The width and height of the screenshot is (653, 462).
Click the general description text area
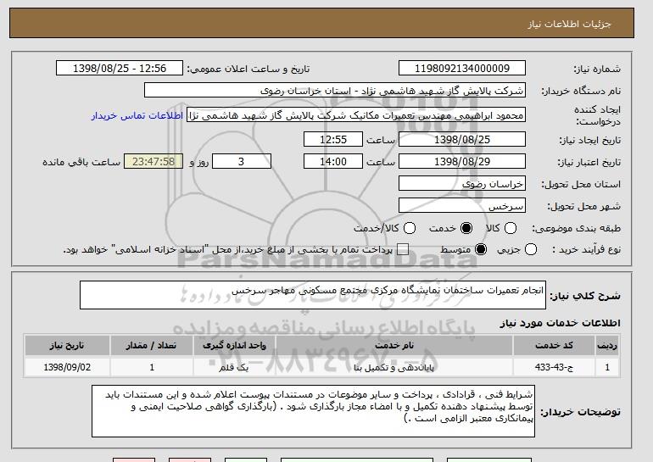313,296
